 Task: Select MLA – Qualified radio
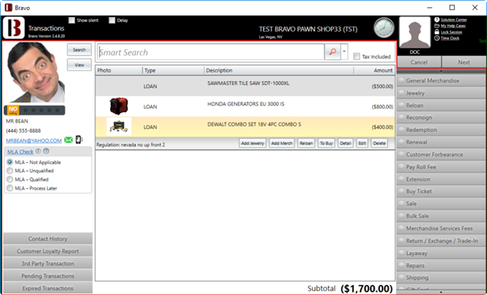tap(10, 179)
